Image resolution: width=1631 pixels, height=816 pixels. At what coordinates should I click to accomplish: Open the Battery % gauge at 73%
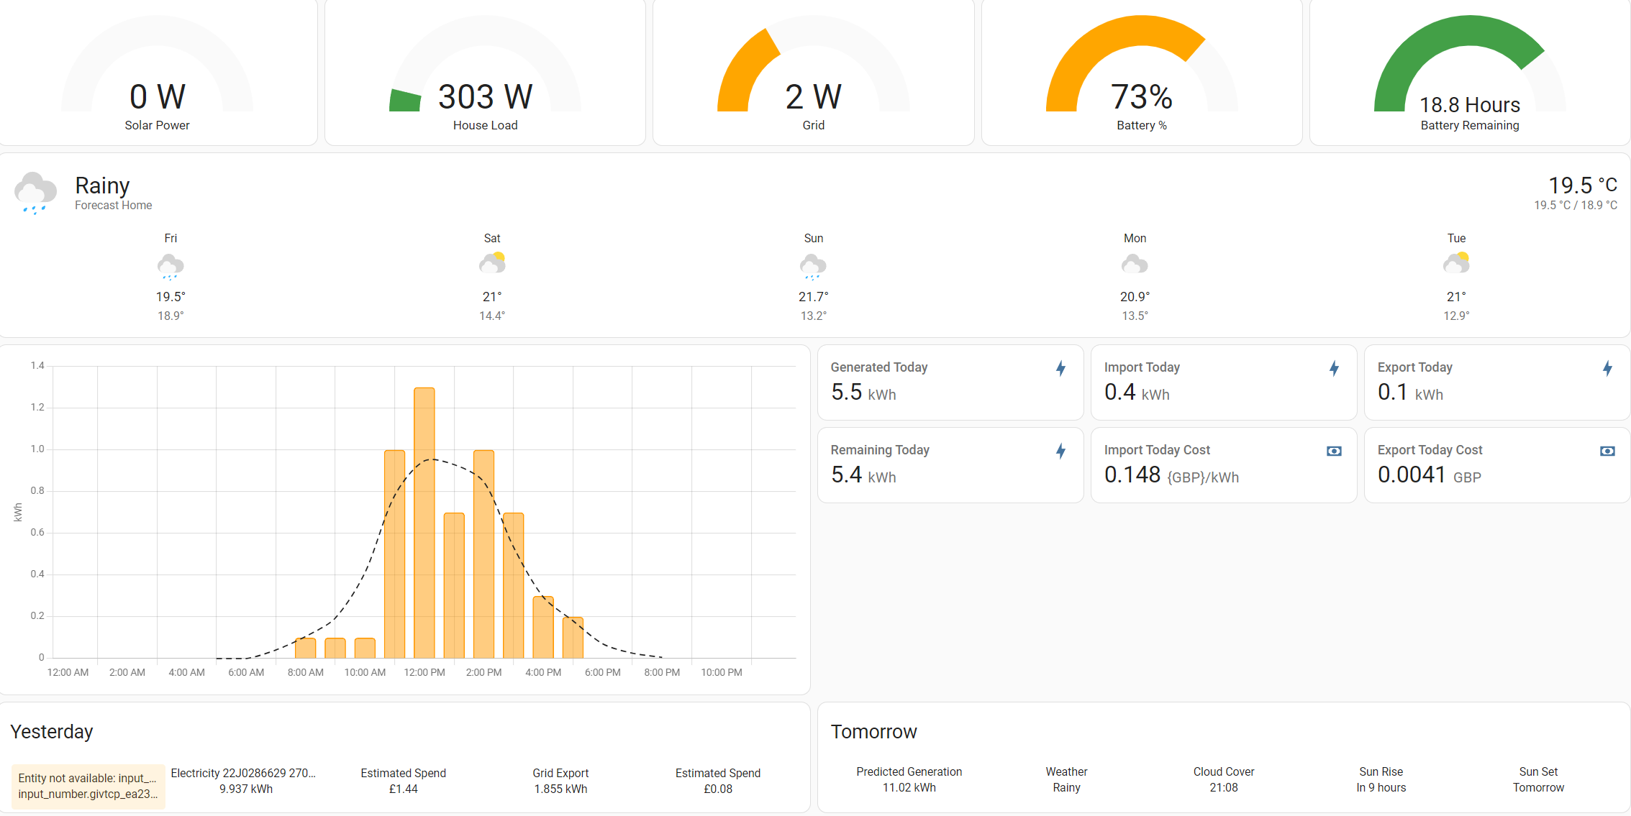[1142, 72]
